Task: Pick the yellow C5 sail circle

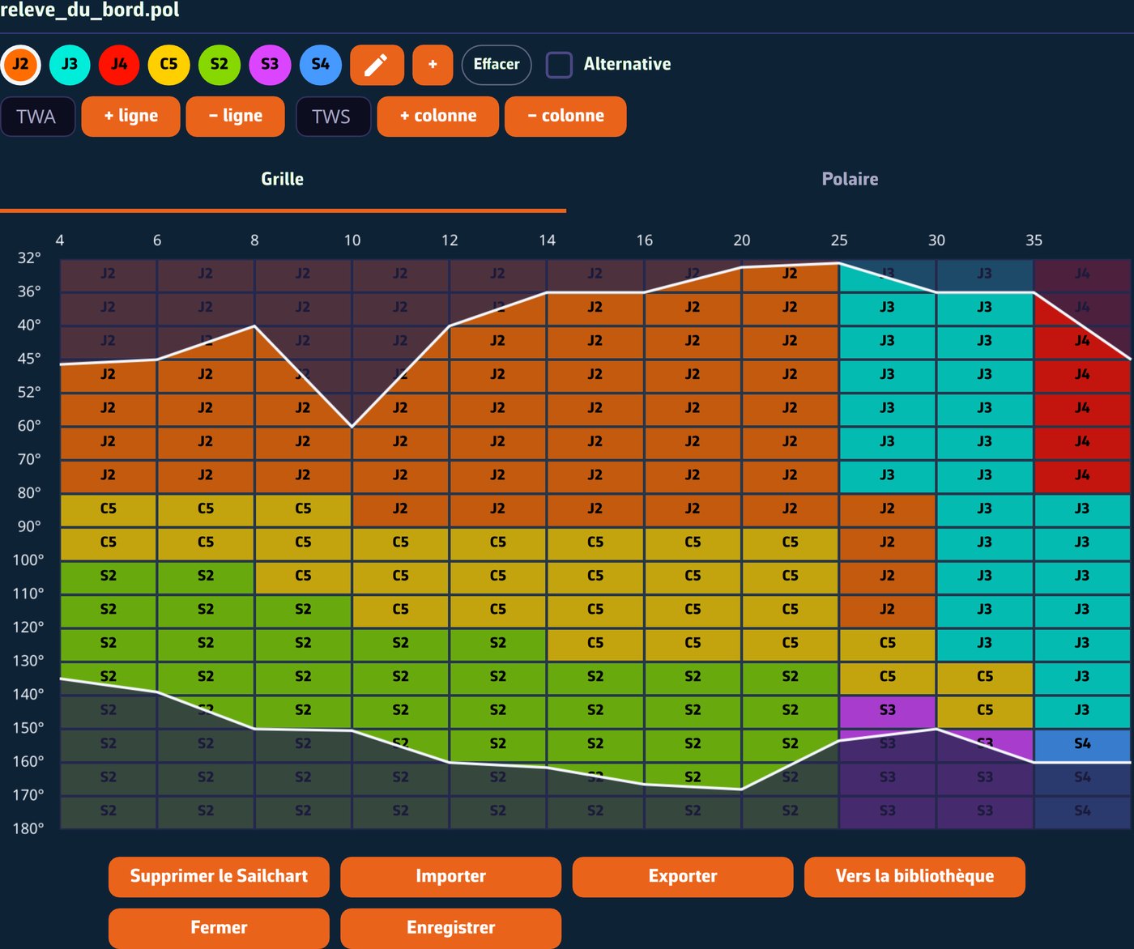Action: tap(168, 65)
